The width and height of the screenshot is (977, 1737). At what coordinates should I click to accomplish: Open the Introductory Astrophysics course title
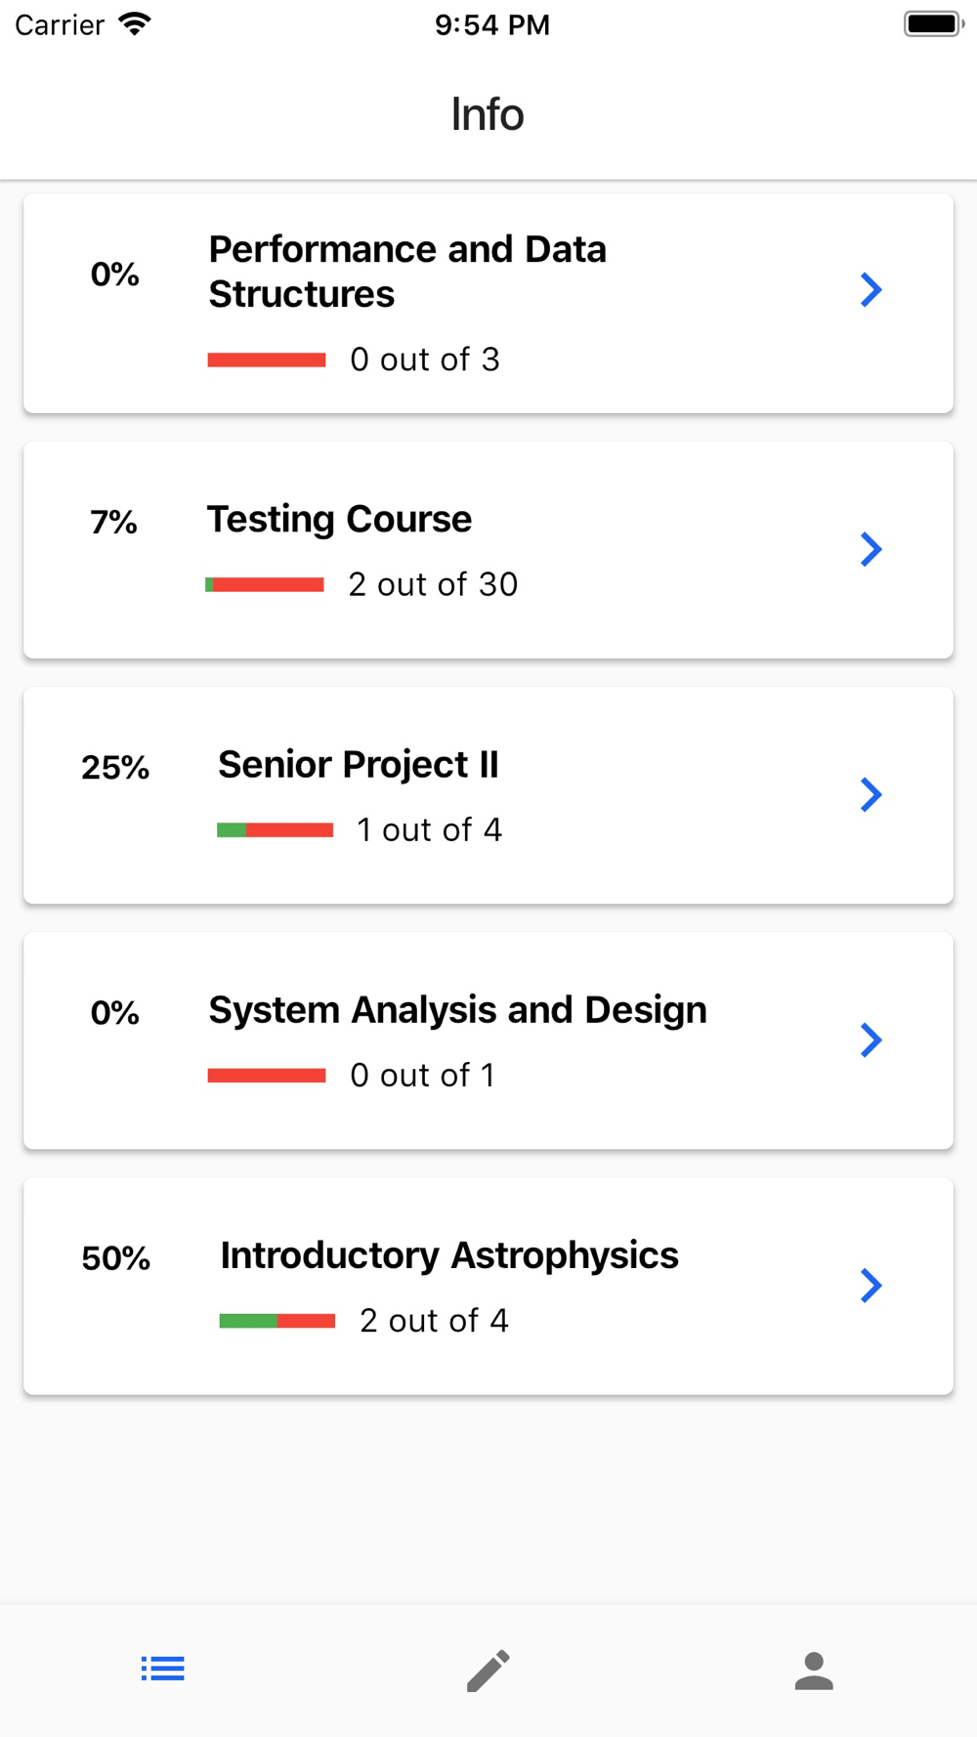449,1255
